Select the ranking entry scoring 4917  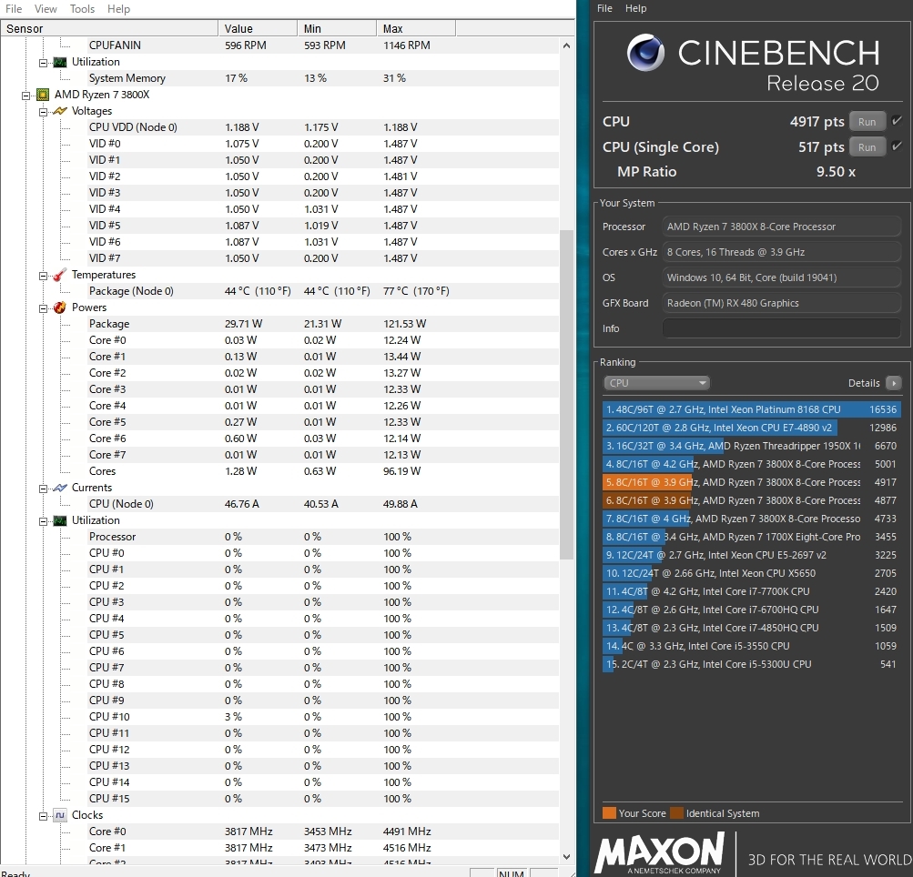pyautogui.click(x=752, y=482)
